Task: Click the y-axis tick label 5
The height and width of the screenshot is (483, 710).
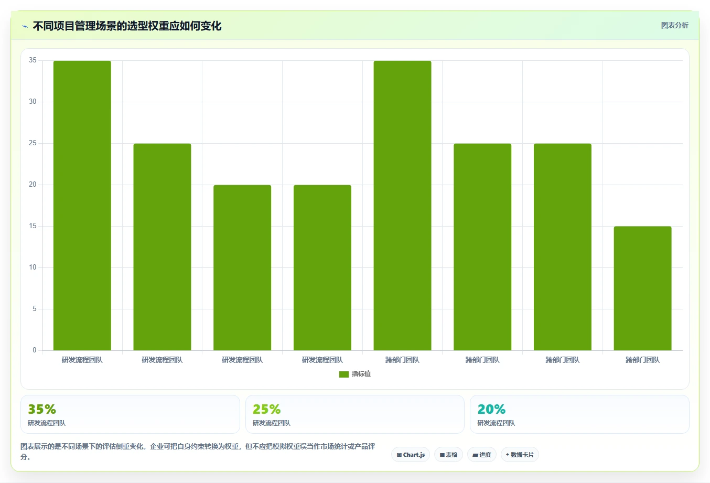Action: click(35, 309)
